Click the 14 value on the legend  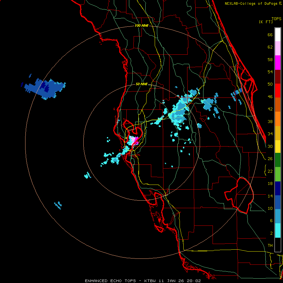point(270,196)
